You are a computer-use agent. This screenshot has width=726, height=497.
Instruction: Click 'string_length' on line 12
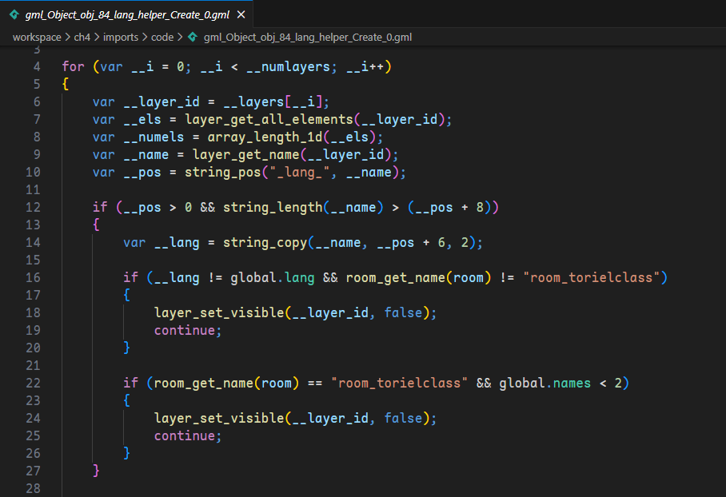tap(273, 207)
